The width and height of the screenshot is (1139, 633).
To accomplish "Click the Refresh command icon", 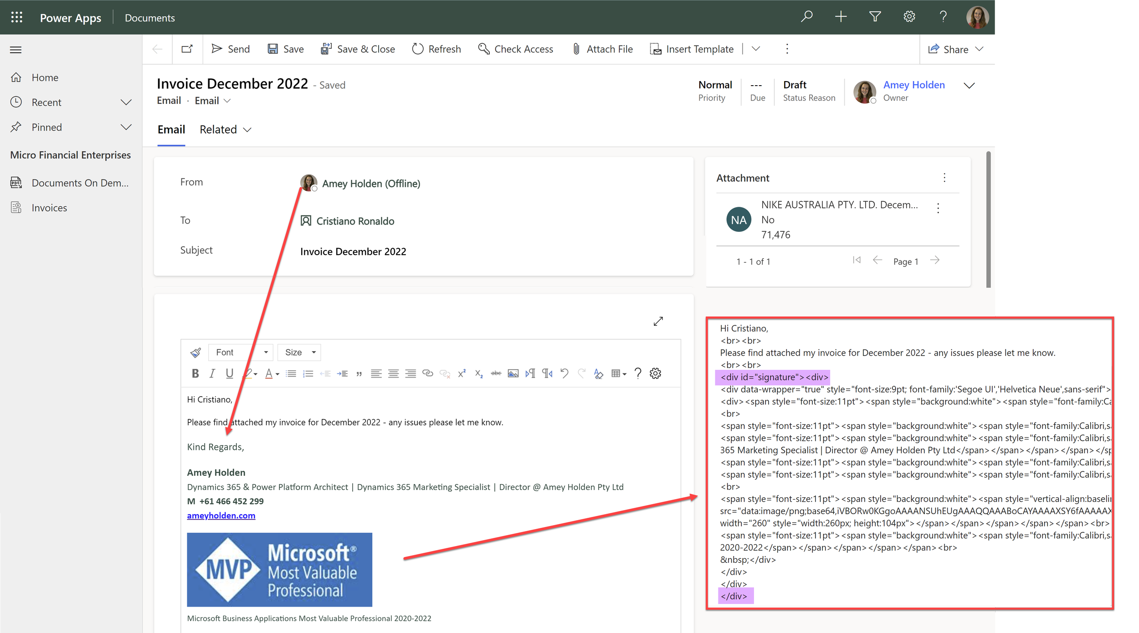I will pyautogui.click(x=418, y=49).
